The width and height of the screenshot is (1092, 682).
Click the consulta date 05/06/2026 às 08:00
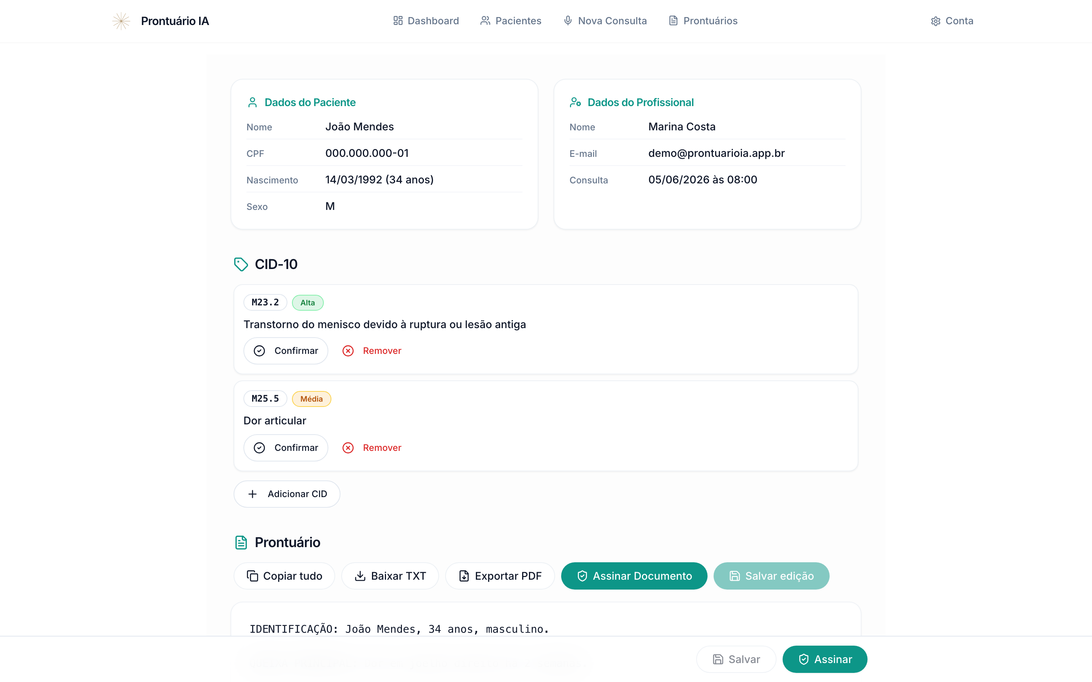[x=703, y=180]
